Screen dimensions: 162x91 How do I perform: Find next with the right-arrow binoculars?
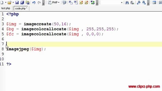[144, 3]
